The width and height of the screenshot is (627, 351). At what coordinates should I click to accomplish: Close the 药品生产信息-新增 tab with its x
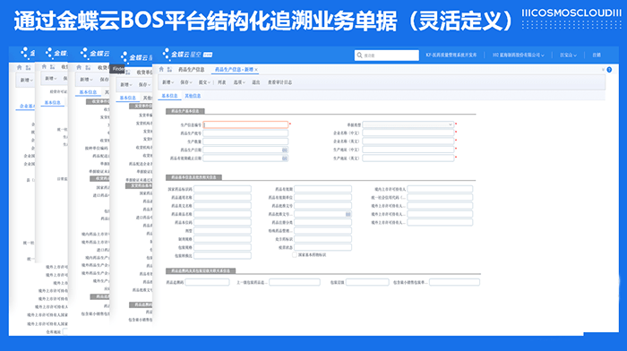click(x=256, y=70)
